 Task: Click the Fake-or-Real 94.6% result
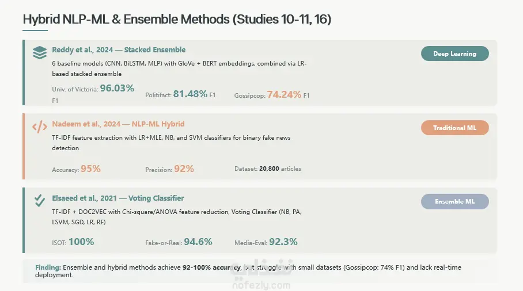(179, 242)
